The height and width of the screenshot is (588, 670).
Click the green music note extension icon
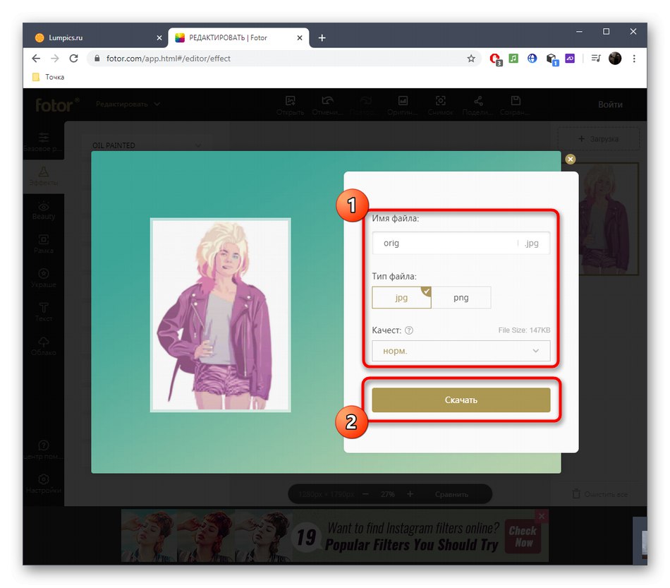[513, 58]
